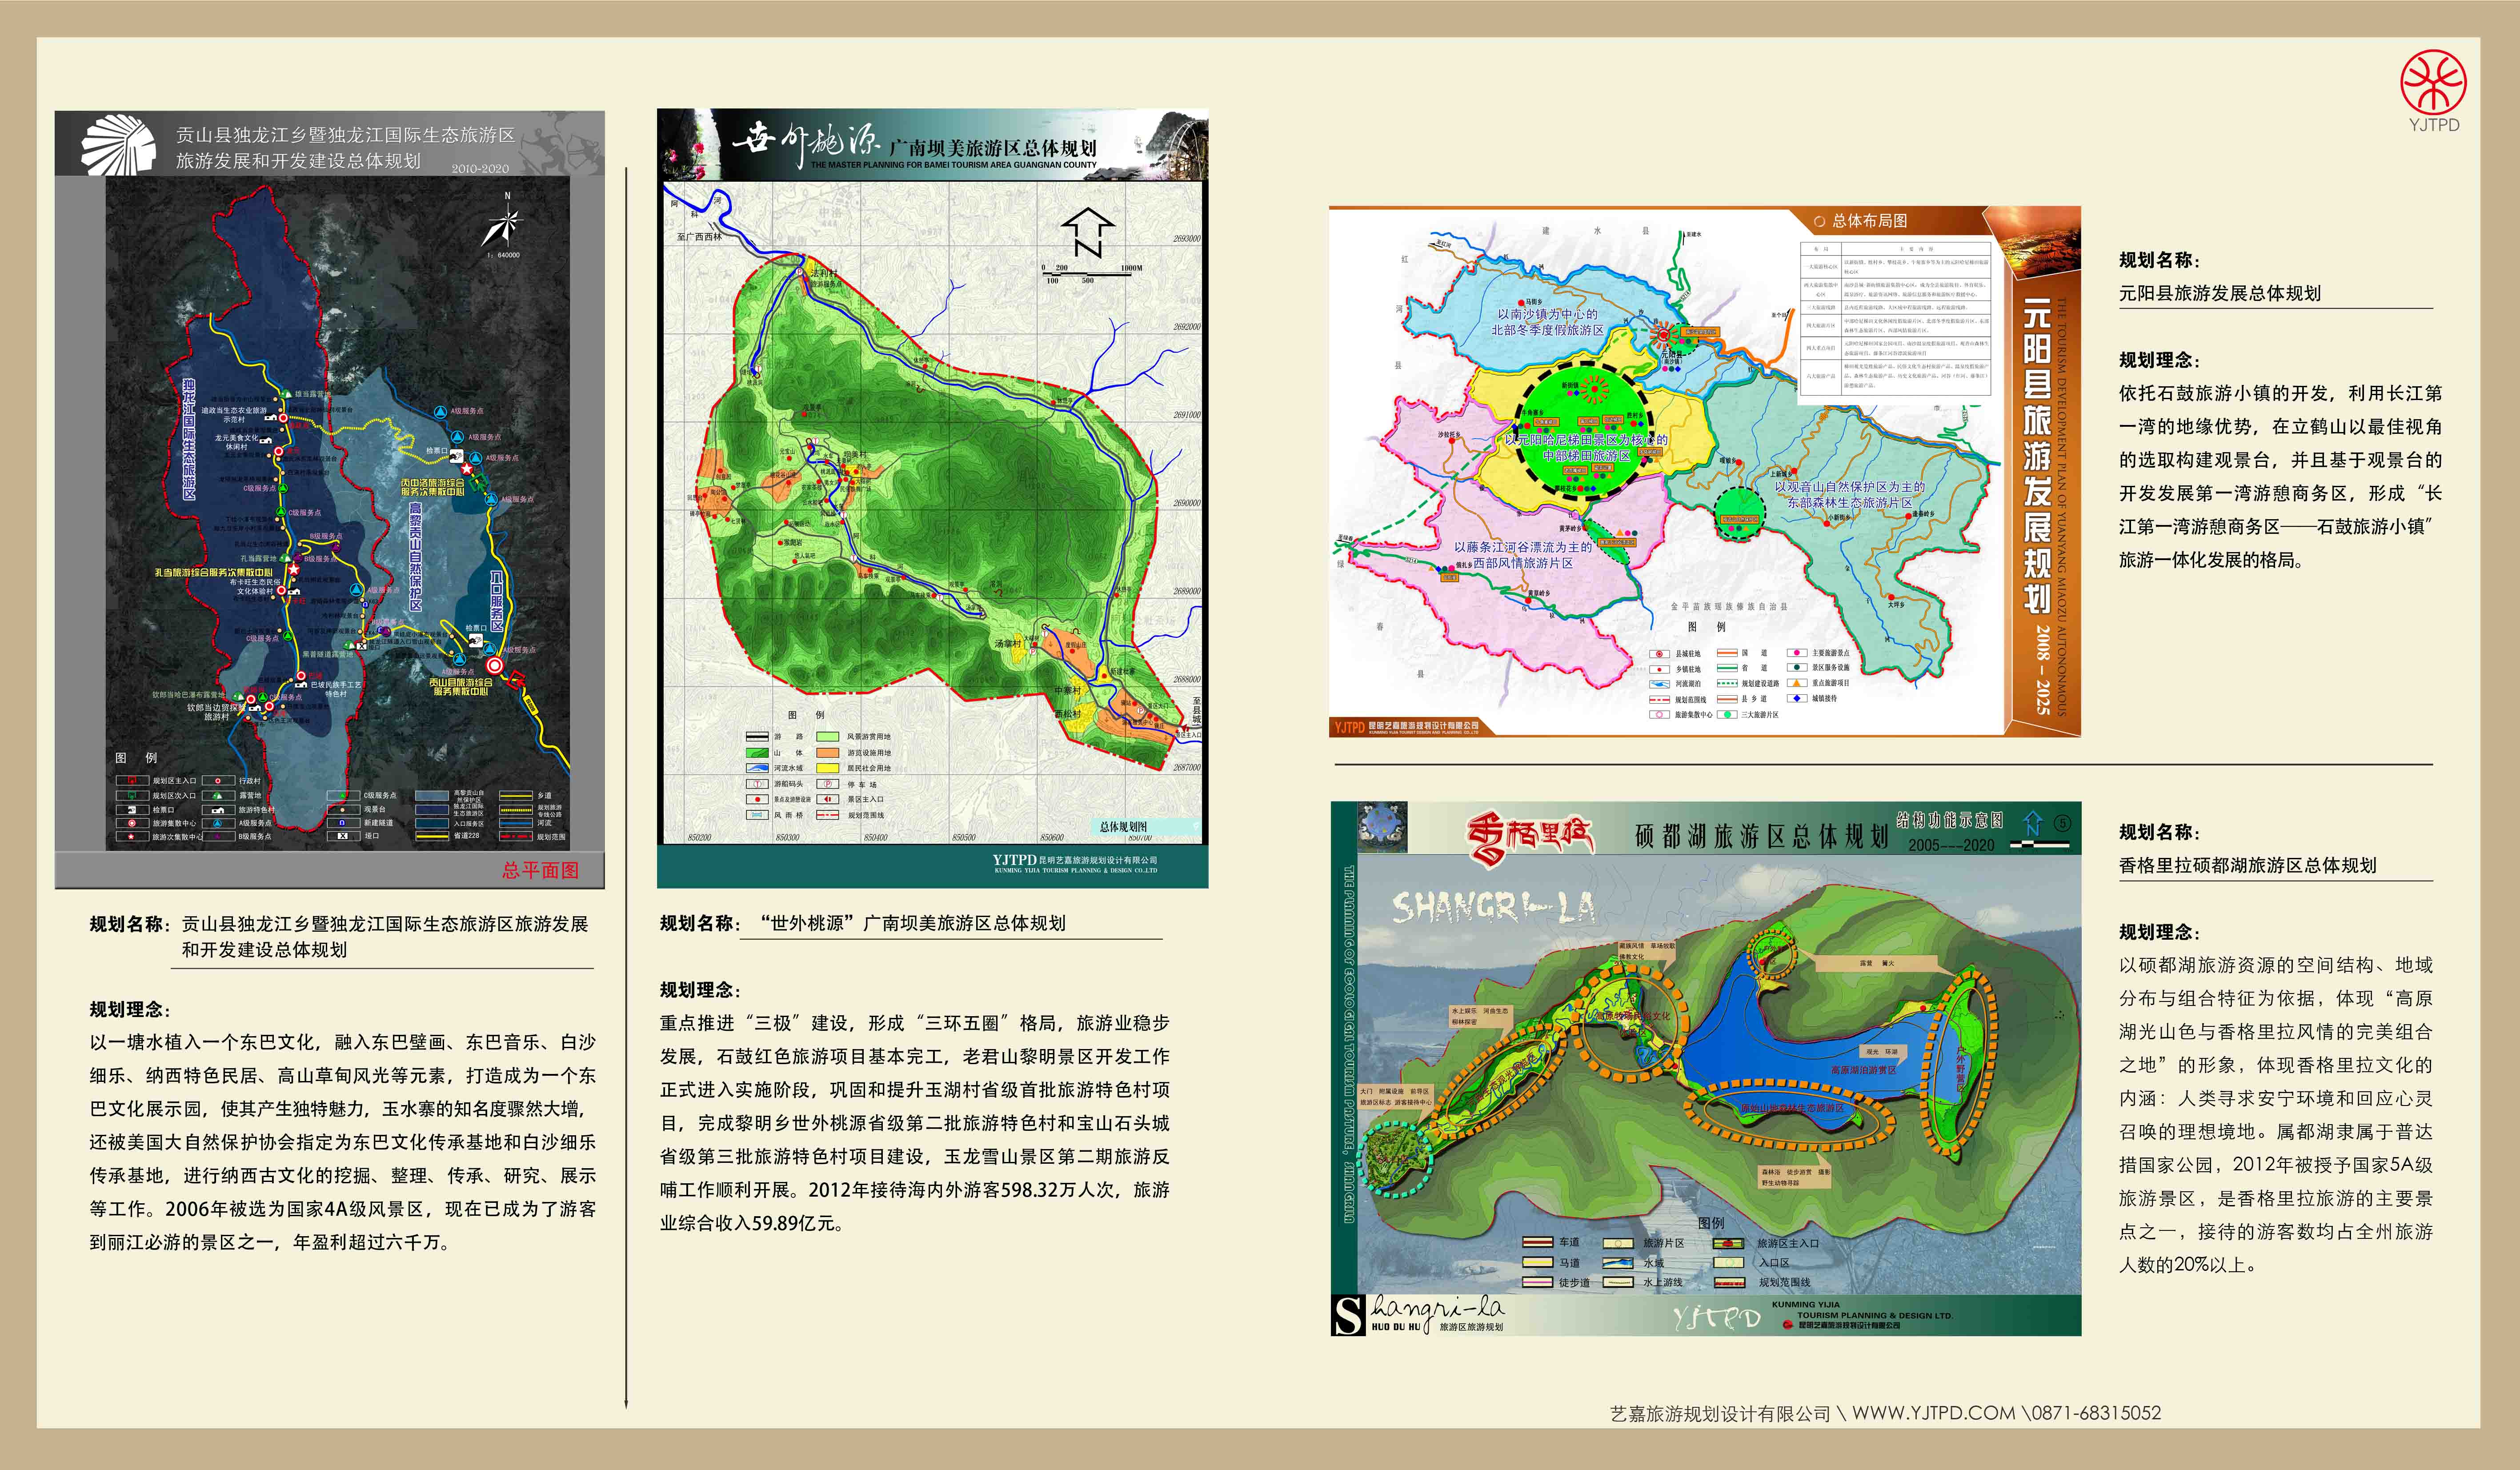
Task: Click the 高原湖泊游赏区 label on the lake
Action: point(1863,1070)
